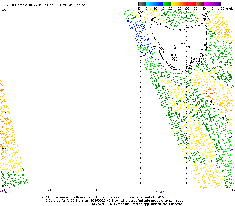Click the cyan-to-blue 5-15 knots legend segment
The width and height of the screenshot is (235, 206).
[155, 4]
